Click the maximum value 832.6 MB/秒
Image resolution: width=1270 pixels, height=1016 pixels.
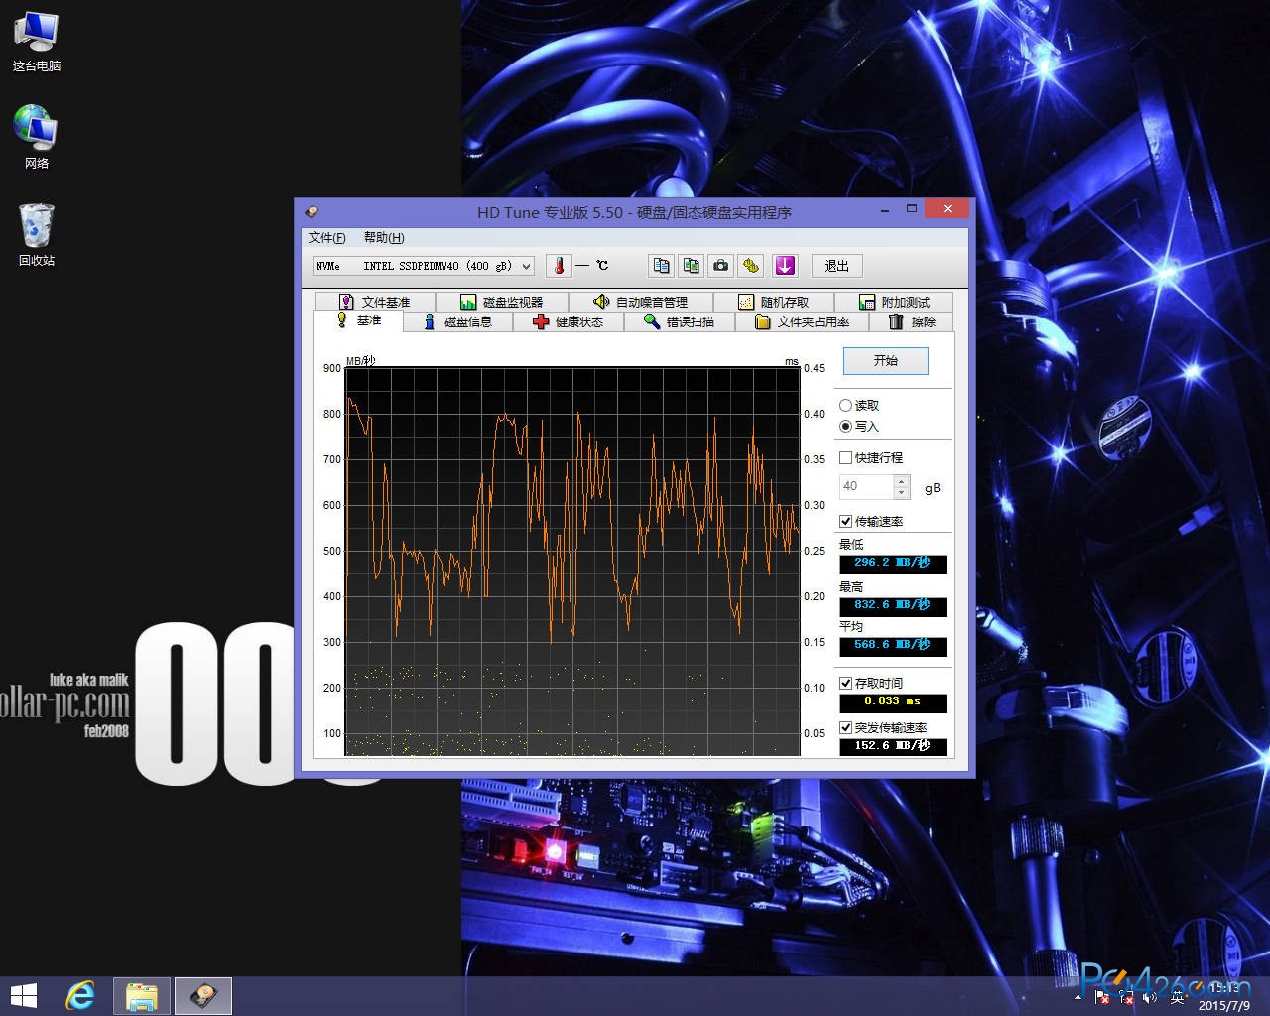892,605
